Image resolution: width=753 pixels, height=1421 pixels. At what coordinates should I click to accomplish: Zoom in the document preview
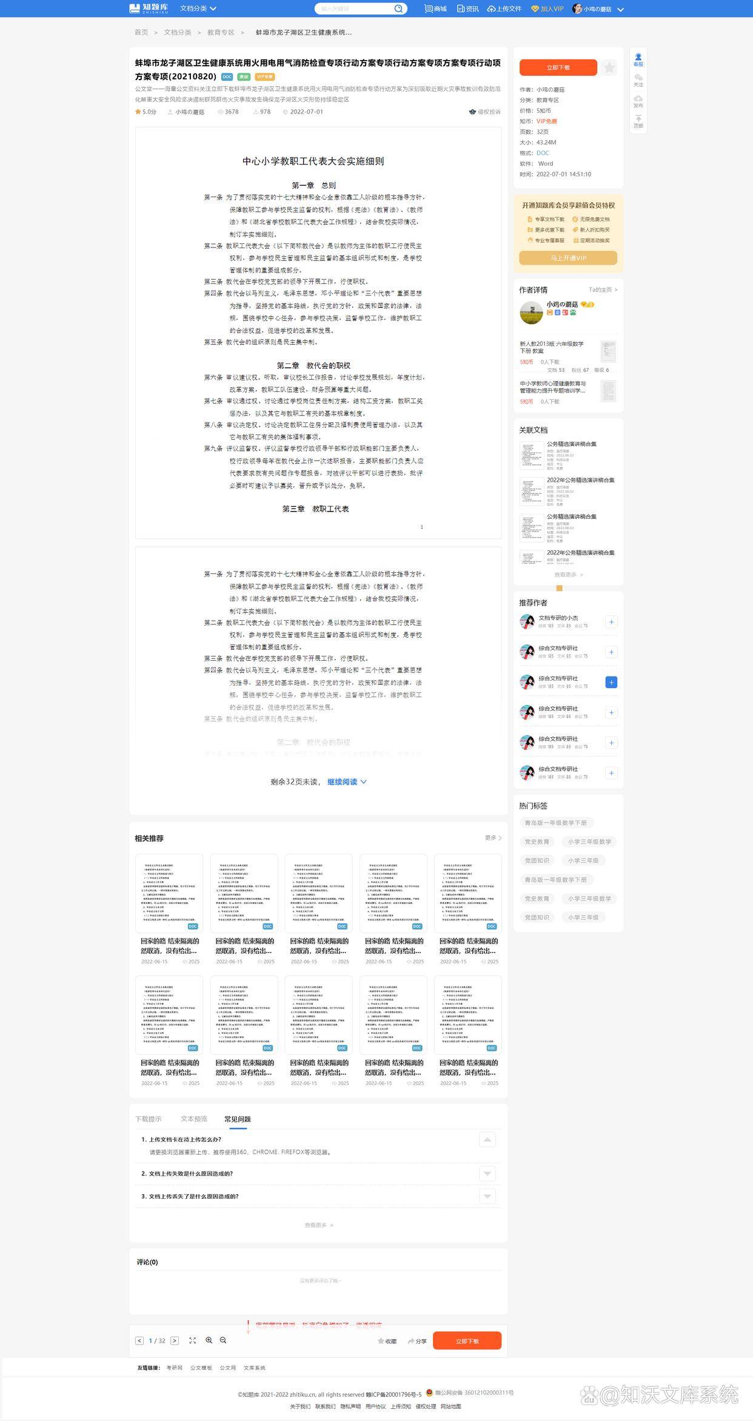209,1340
